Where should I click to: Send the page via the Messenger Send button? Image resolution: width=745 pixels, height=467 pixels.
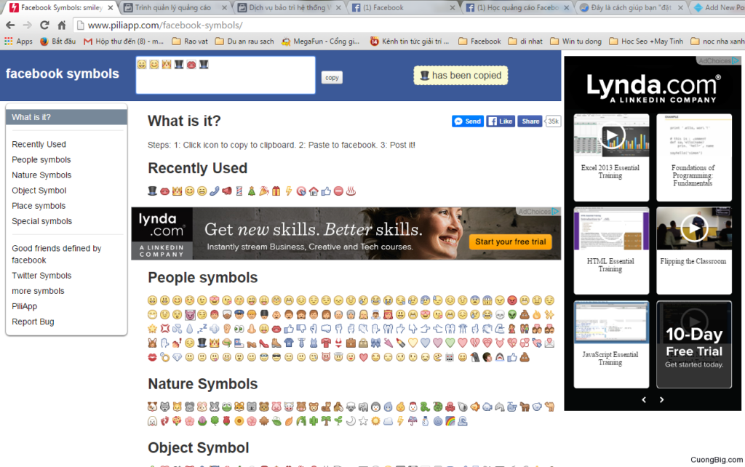pyautogui.click(x=468, y=121)
